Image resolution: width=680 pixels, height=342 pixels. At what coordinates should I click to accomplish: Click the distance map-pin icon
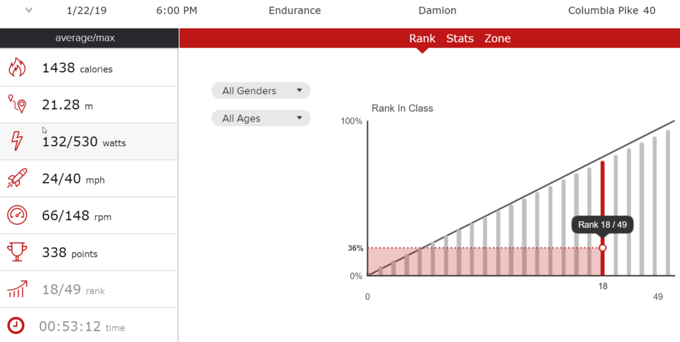tap(17, 104)
